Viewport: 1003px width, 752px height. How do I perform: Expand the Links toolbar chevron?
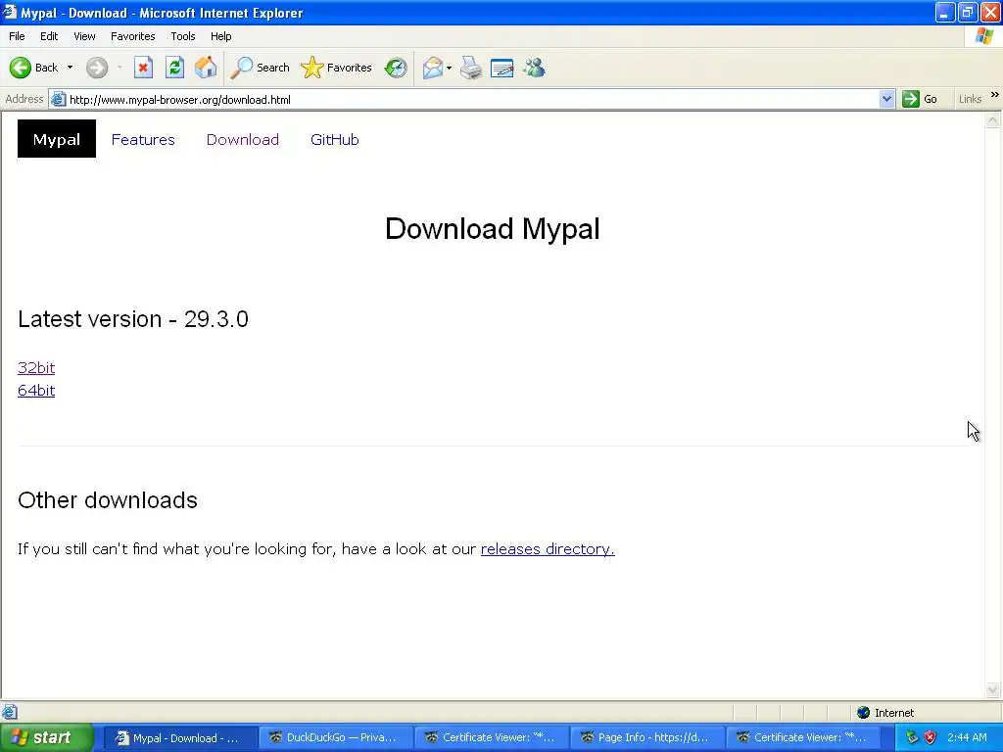(995, 95)
